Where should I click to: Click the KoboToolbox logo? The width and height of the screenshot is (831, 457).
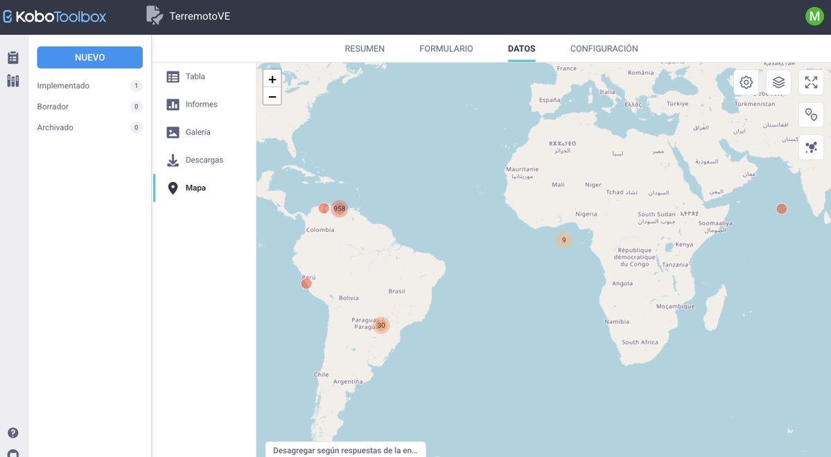(x=55, y=17)
